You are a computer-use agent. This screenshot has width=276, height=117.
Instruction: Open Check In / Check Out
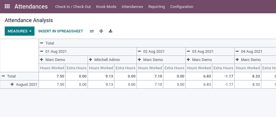click(x=73, y=7)
